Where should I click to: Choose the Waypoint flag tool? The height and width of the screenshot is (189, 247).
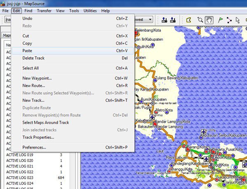coord(220,19)
